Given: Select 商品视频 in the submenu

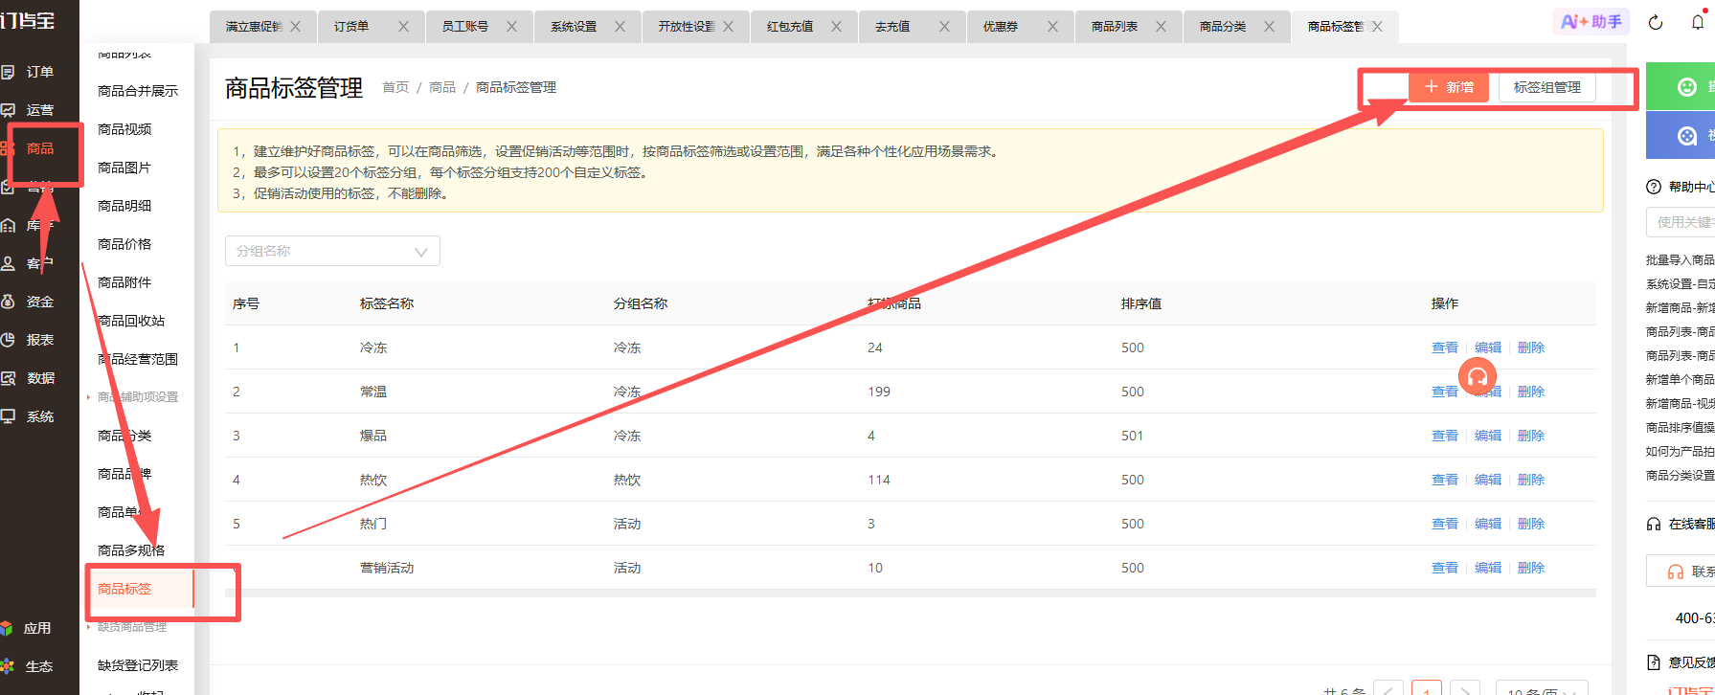Looking at the screenshot, I should 124,129.
